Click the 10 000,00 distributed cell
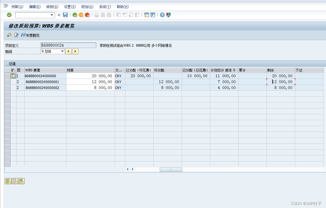This screenshot has width=326, height=208. pos(196,76)
